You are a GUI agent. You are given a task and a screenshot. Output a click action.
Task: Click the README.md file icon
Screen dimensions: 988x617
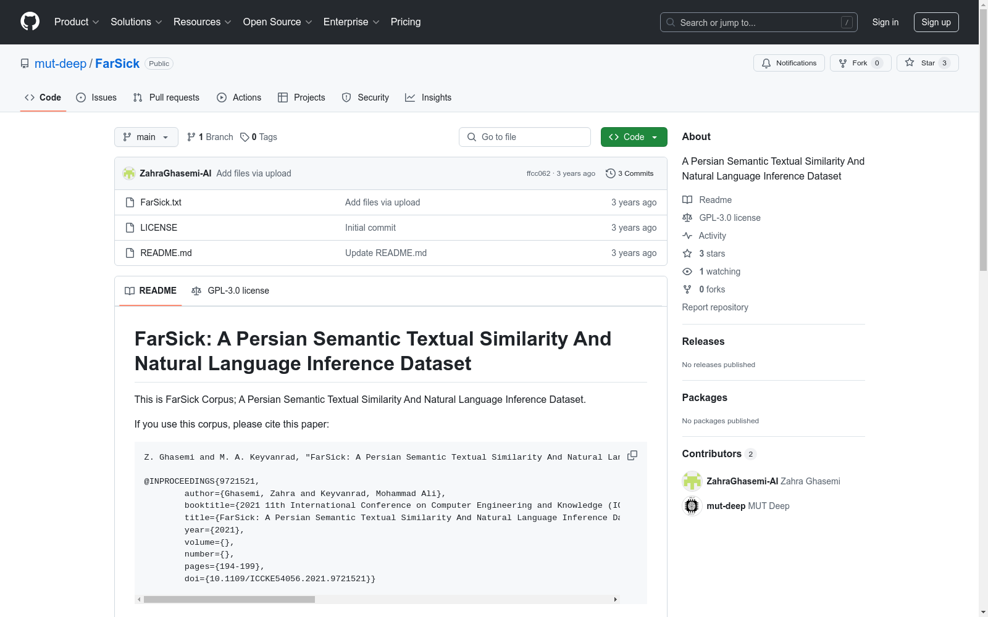pyautogui.click(x=130, y=253)
